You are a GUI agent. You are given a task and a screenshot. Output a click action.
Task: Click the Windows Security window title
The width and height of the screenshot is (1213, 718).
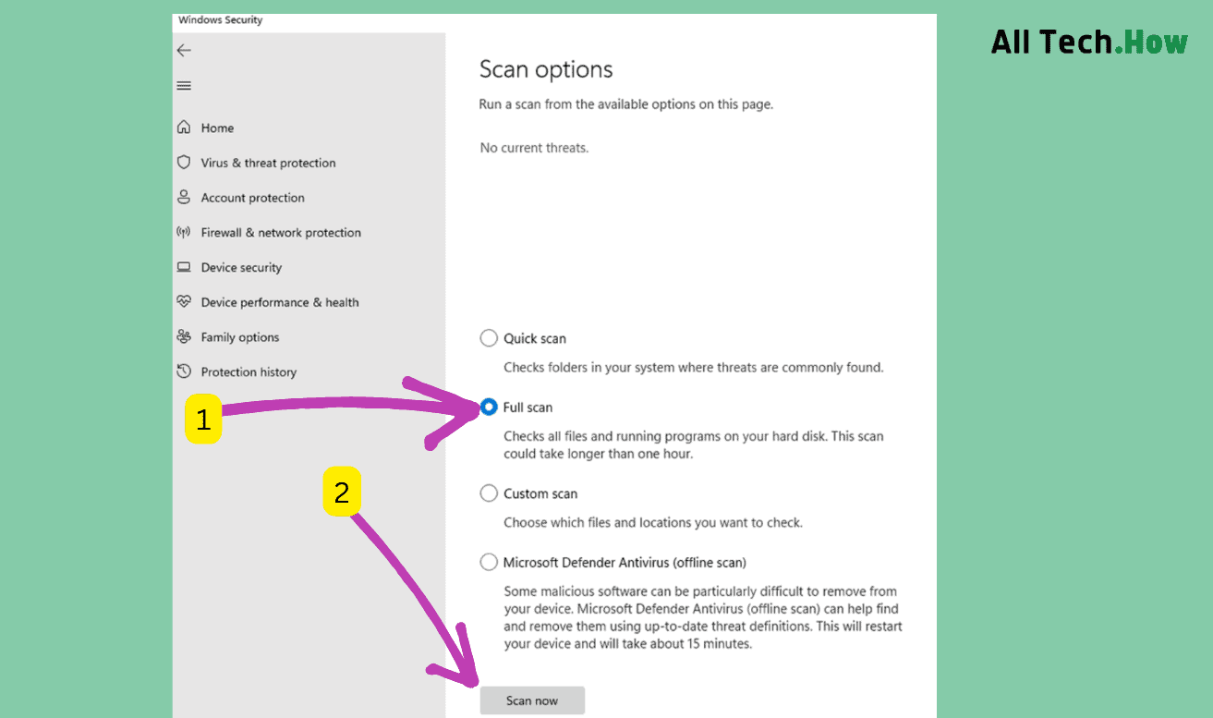220,20
